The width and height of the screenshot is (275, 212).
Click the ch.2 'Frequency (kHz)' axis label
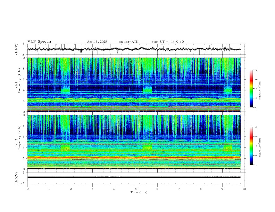(x=19, y=138)
